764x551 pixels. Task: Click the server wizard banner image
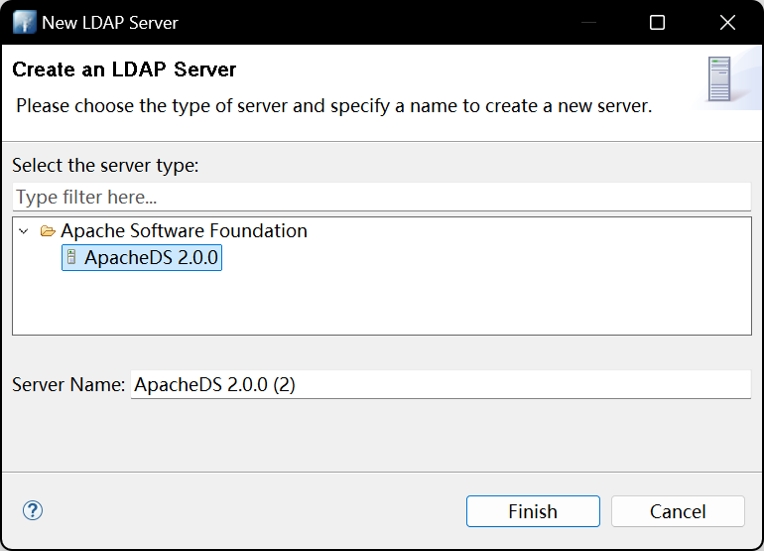click(719, 79)
